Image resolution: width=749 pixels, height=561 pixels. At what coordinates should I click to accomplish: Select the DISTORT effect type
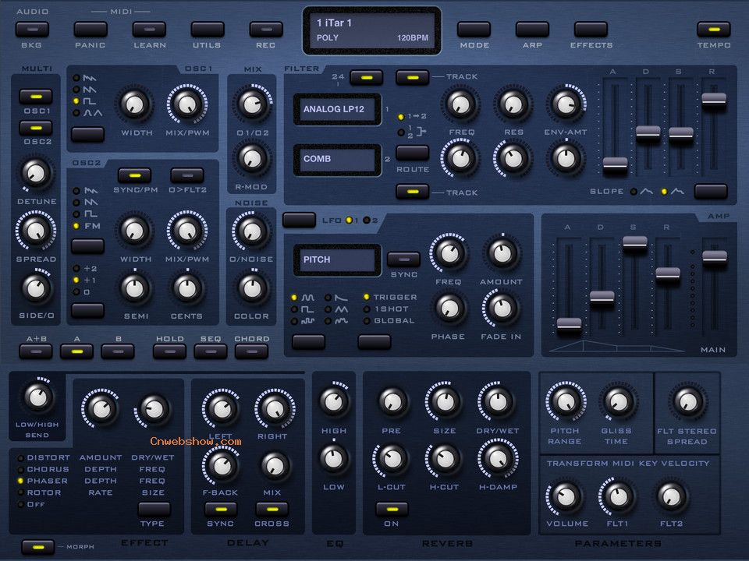pos(21,457)
